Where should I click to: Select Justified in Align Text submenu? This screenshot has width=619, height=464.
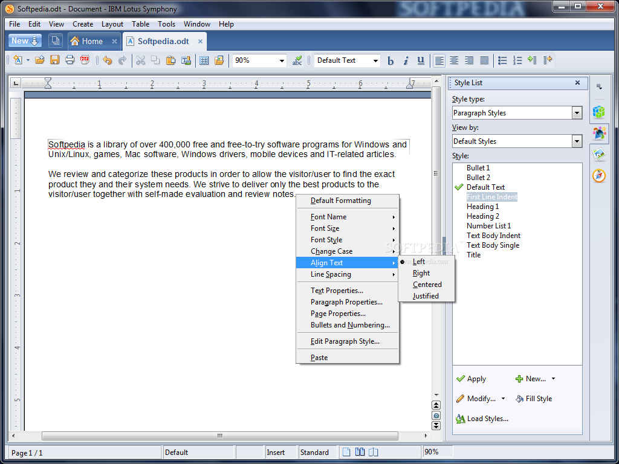tap(426, 296)
